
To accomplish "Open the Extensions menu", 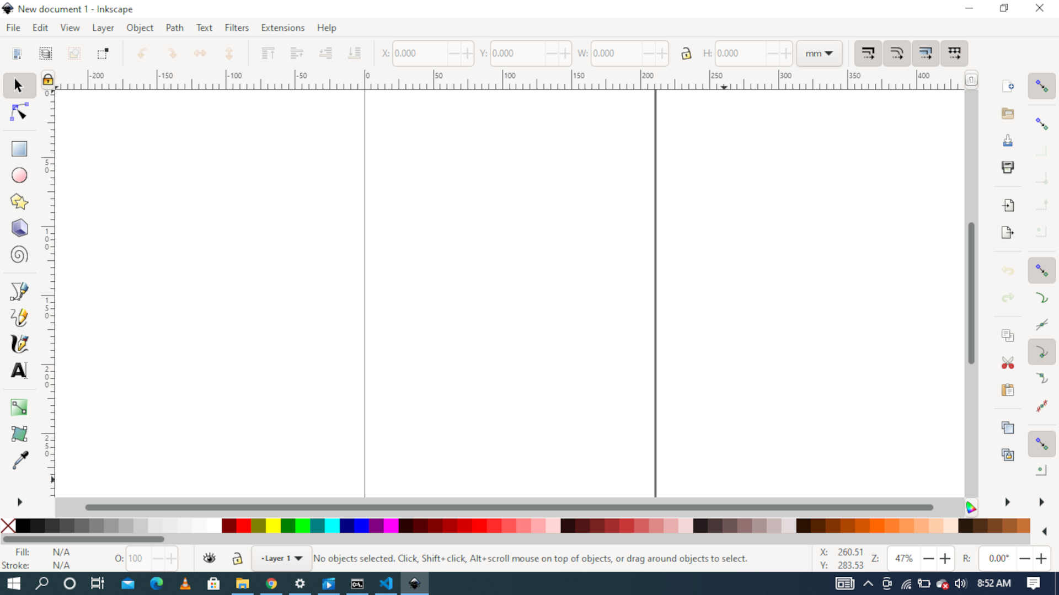I will (282, 28).
